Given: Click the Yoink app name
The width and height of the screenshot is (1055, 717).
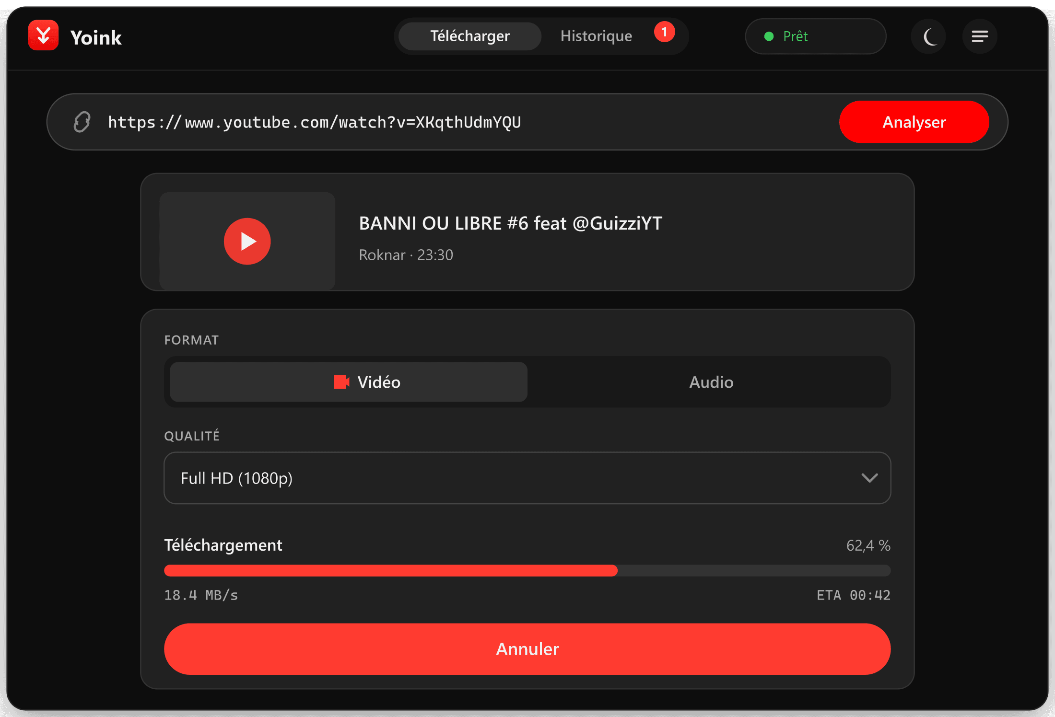Looking at the screenshot, I should [96, 37].
